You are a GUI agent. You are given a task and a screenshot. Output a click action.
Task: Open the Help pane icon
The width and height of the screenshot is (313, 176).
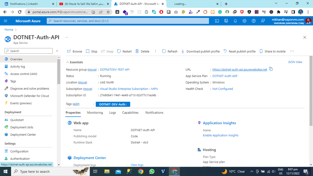pos(253,21)
